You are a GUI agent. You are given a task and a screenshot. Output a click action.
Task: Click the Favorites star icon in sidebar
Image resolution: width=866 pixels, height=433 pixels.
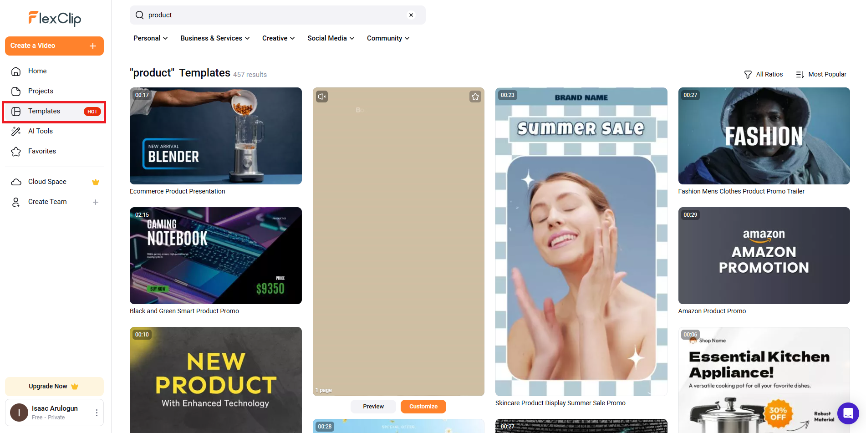pyautogui.click(x=16, y=151)
